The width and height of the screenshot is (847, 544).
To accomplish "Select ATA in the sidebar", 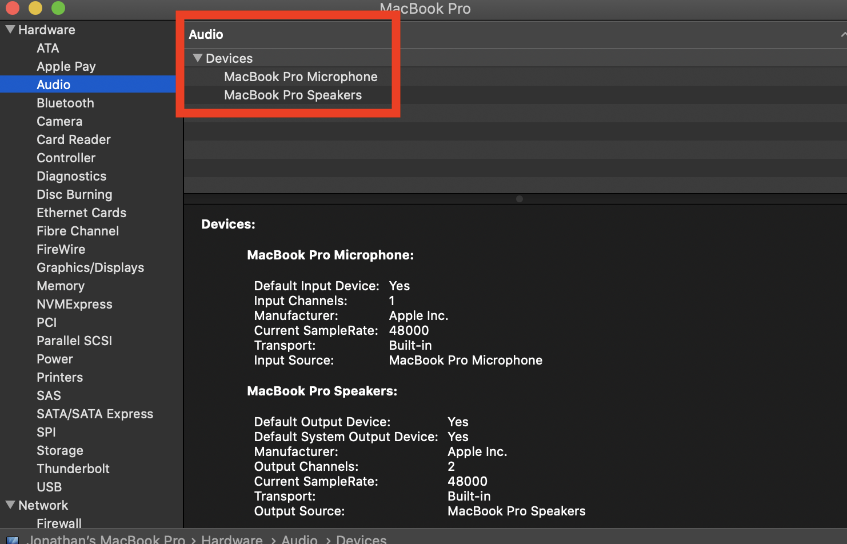I will tap(48, 48).
